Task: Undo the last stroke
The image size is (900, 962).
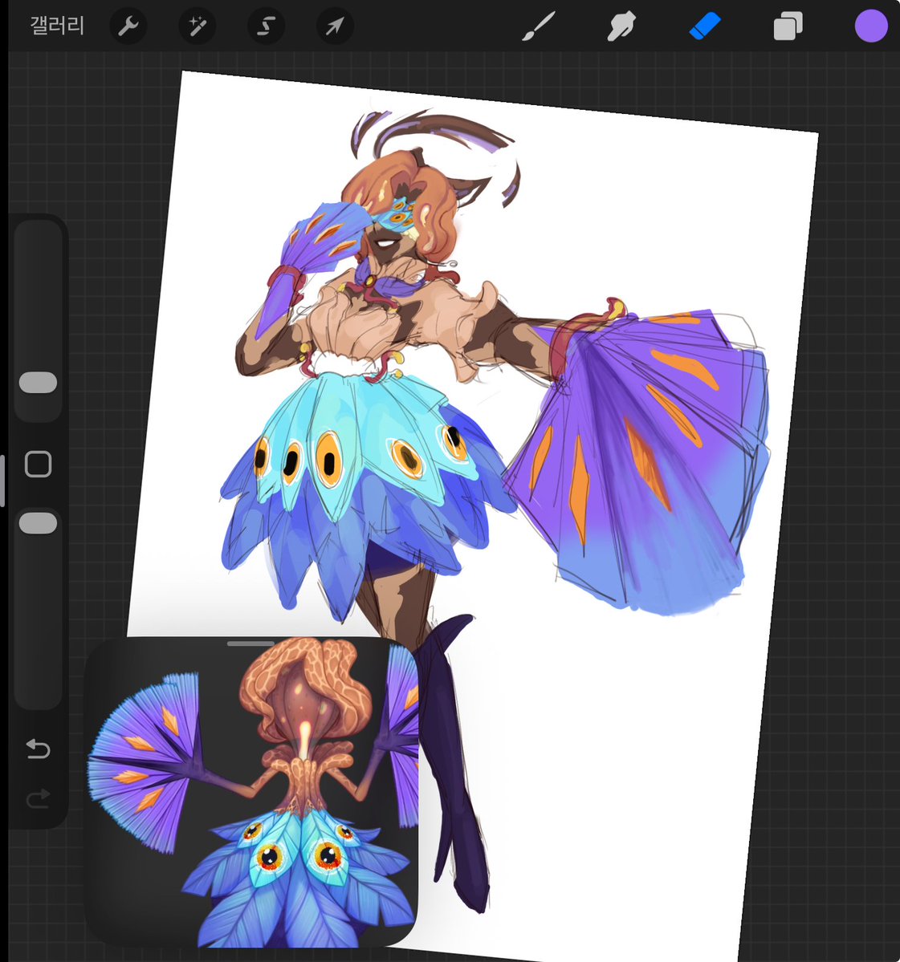Action: pyautogui.click(x=38, y=749)
